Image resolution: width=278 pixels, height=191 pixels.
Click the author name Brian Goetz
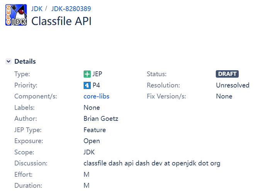[x=101, y=119]
